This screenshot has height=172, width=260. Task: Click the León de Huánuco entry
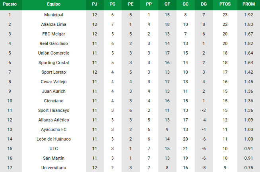click(54, 139)
